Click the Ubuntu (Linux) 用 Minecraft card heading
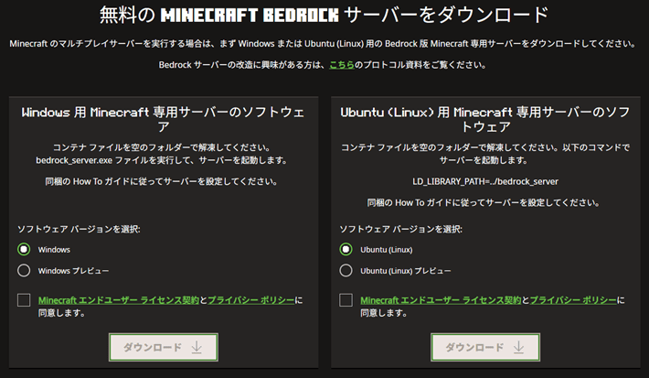Viewport: 649px width, 378px height. click(484, 119)
